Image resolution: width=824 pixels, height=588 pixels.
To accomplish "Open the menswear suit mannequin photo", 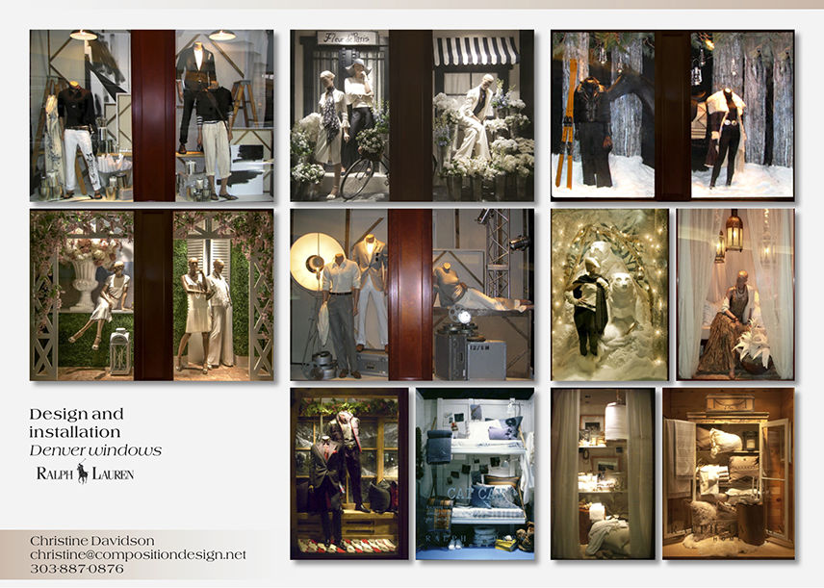I will (x=348, y=473).
